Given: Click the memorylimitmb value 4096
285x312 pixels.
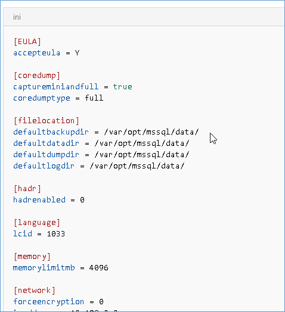Looking at the screenshot, I should point(99,268).
